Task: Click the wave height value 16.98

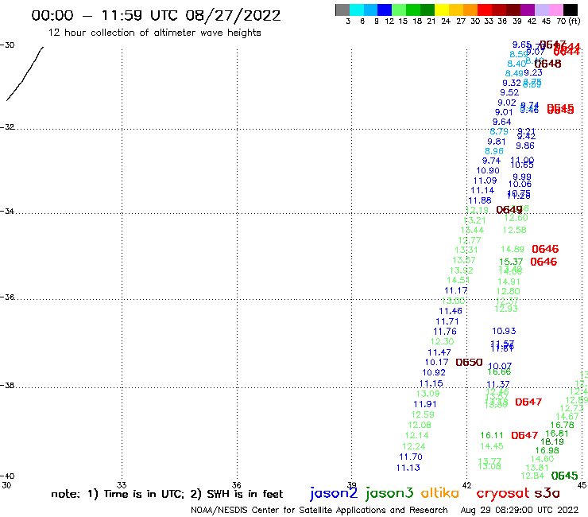Action: point(547,450)
